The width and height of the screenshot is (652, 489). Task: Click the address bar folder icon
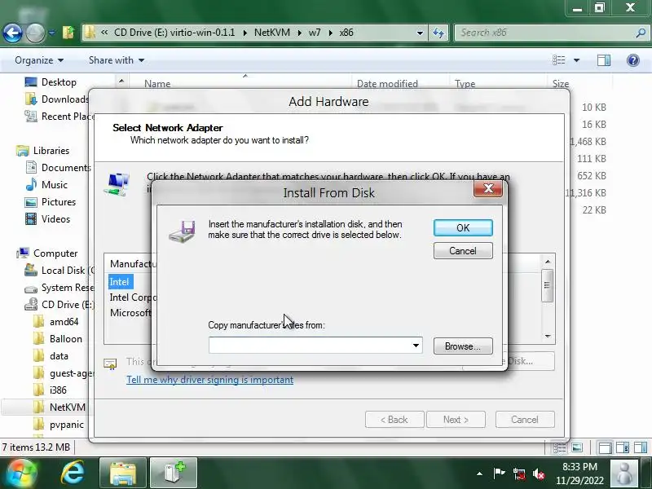pyautogui.click(x=90, y=33)
